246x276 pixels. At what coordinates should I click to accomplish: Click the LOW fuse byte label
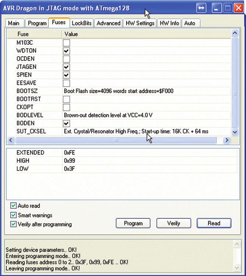pyautogui.click(x=22, y=169)
